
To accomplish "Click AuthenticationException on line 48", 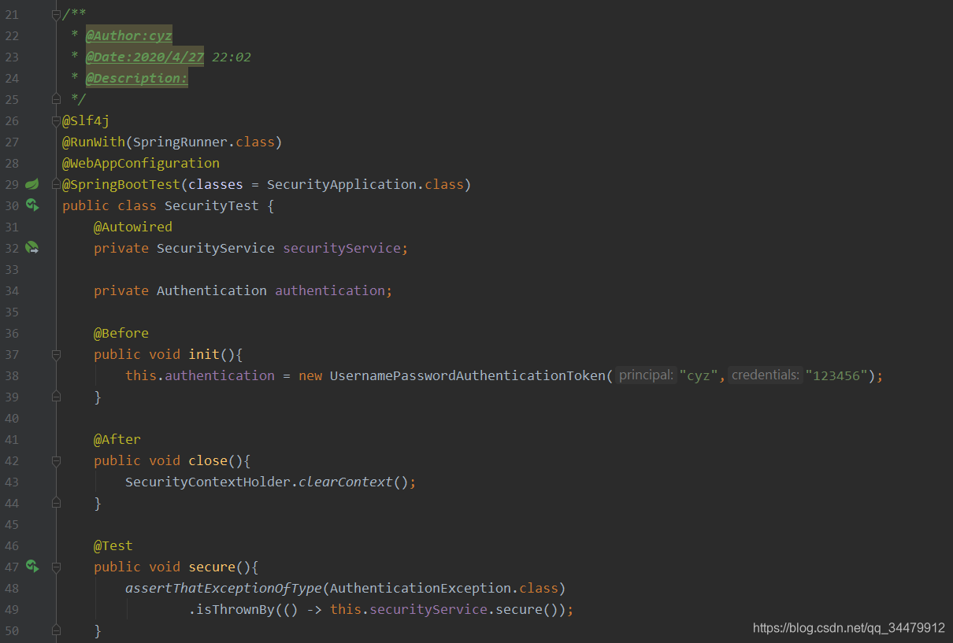I will point(421,588).
